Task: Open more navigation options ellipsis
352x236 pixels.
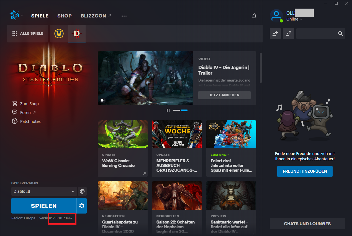Action: [124, 16]
